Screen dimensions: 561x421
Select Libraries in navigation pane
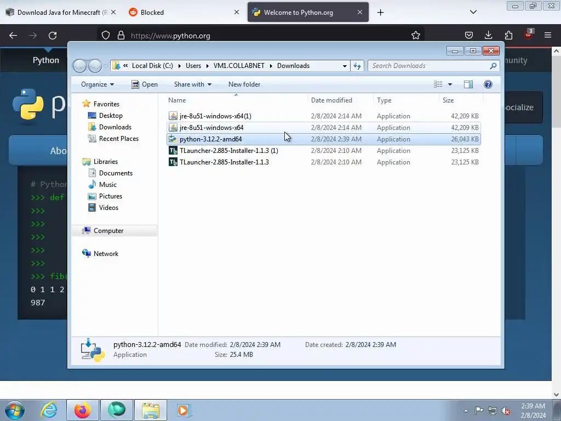coord(106,162)
